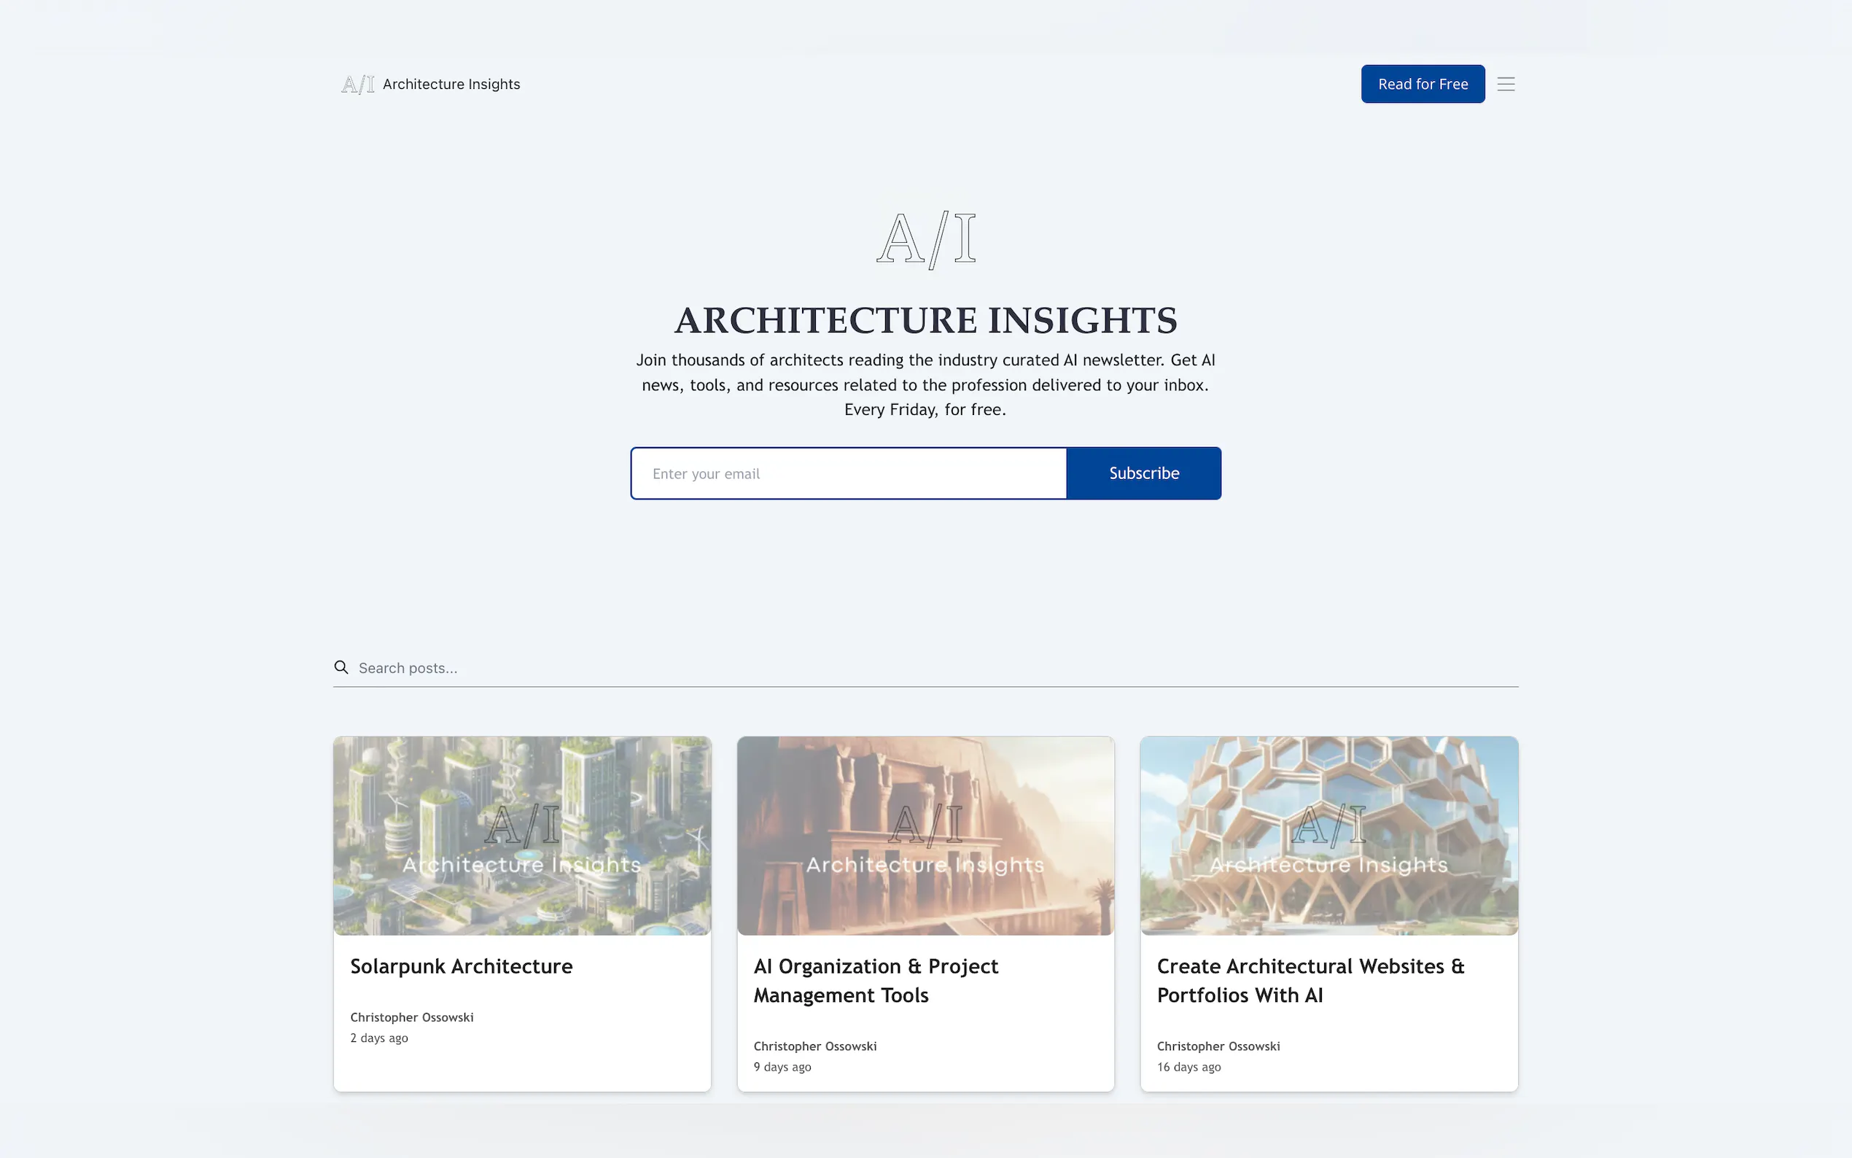Click author name on the Websites & Portfolios card
Viewport: 1852px width, 1158px height.
(1218, 1046)
